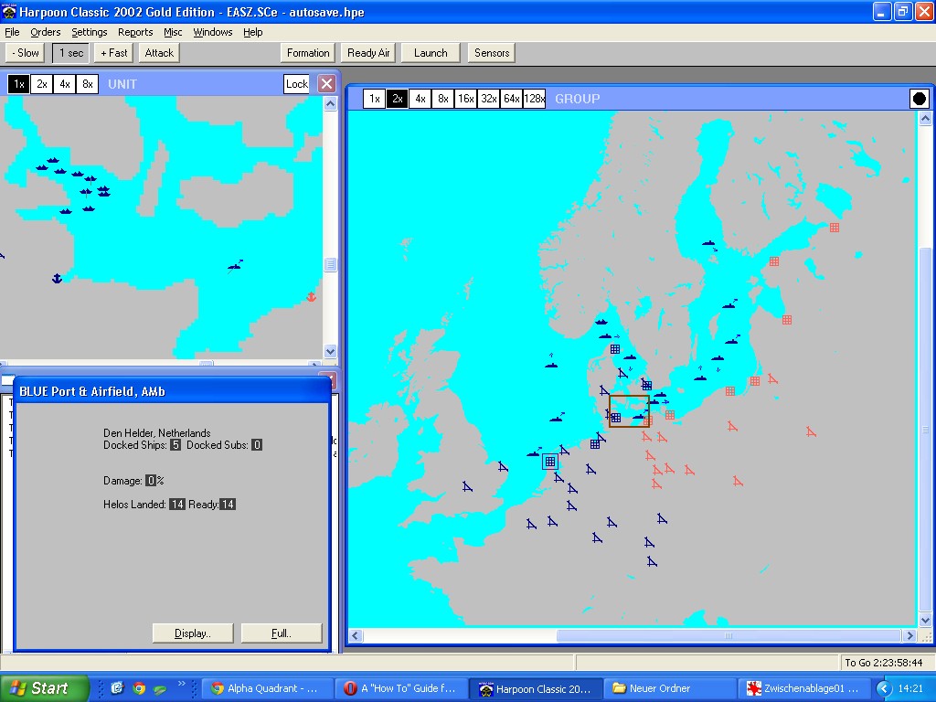Select southernmost blue airfield icon on map
Image resolution: width=936 pixels, height=702 pixels.
point(652,562)
